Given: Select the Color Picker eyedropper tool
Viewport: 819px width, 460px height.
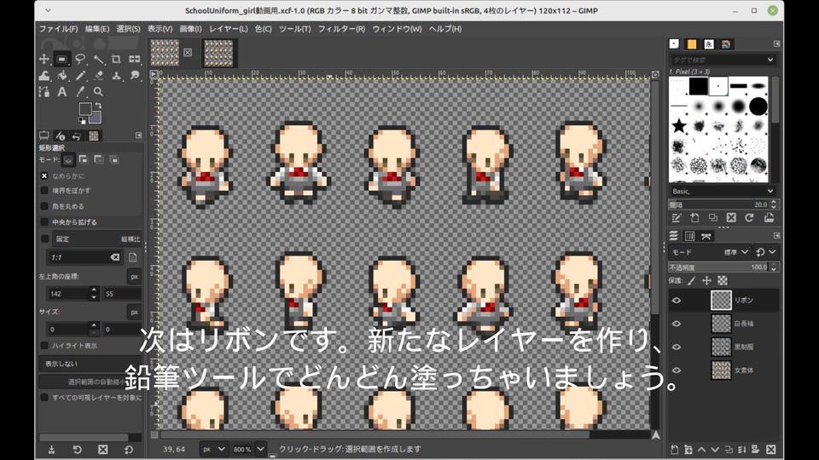Looking at the screenshot, I should 80,92.
